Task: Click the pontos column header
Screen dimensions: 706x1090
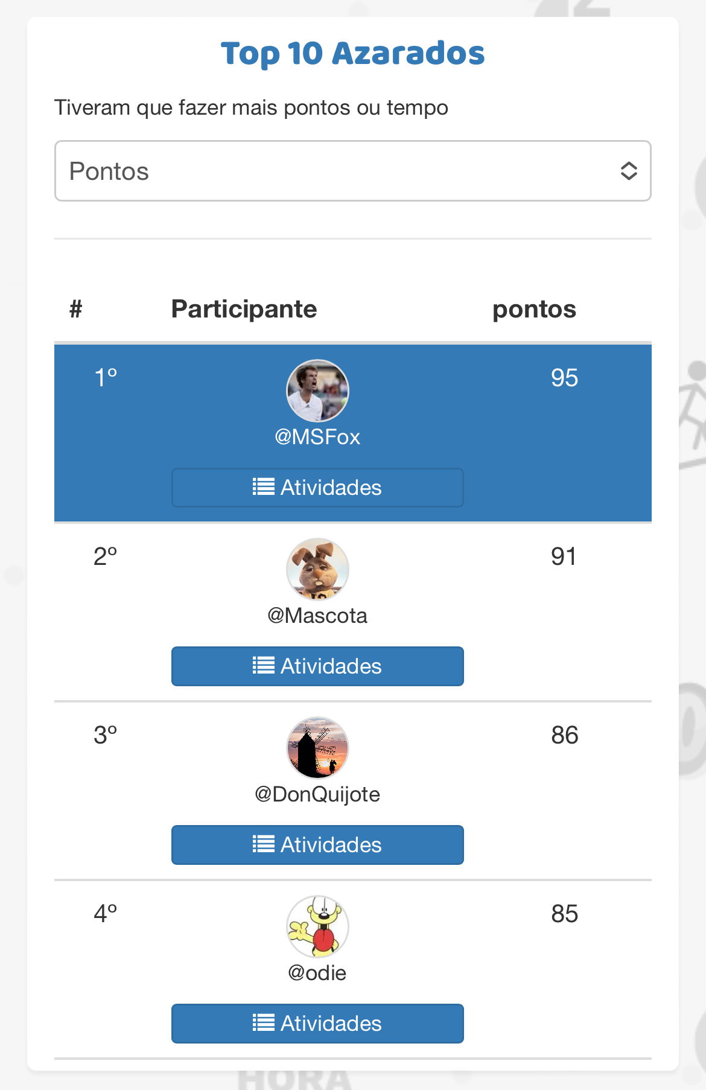Action: [x=534, y=309]
